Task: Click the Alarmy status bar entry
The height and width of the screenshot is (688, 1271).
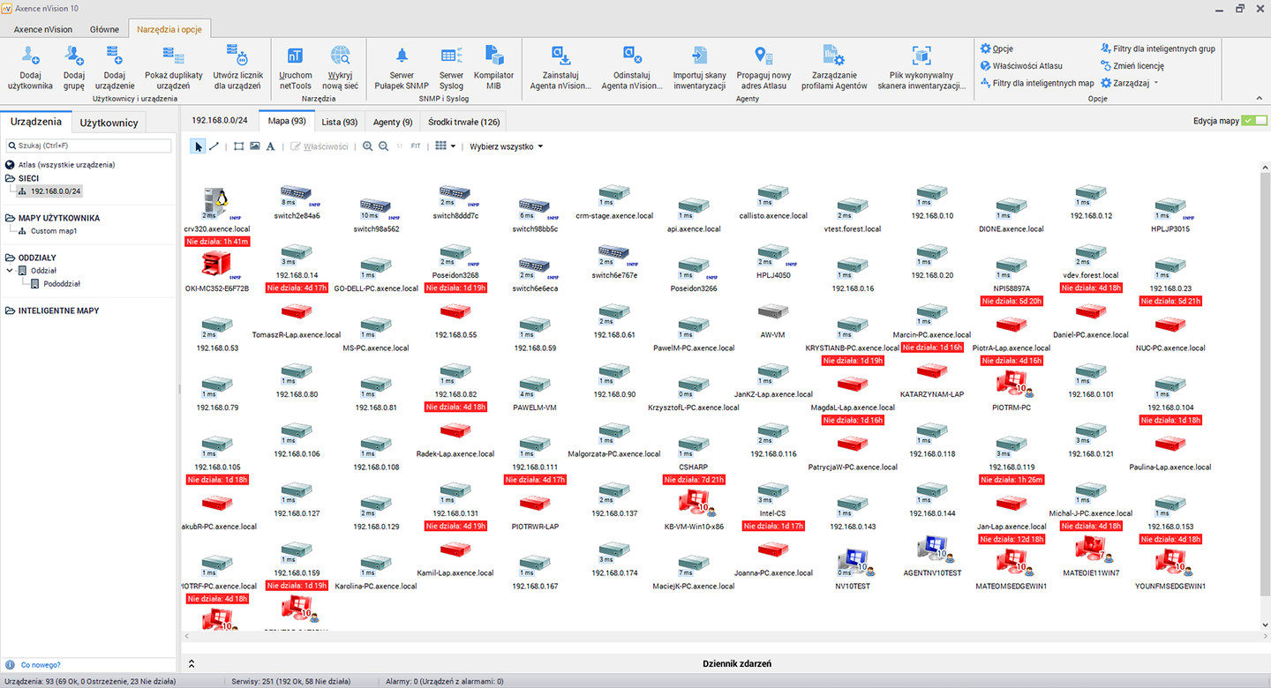Action: 445,682
